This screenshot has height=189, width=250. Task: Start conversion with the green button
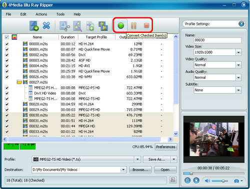click(120, 25)
